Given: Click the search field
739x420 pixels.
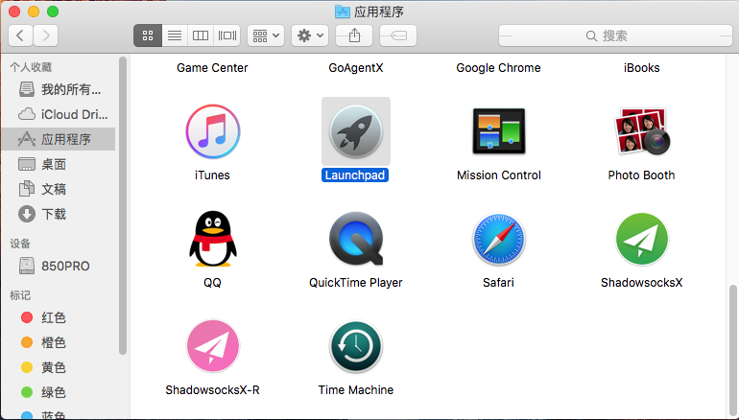Looking at the screenshot, I should [613, 35].
